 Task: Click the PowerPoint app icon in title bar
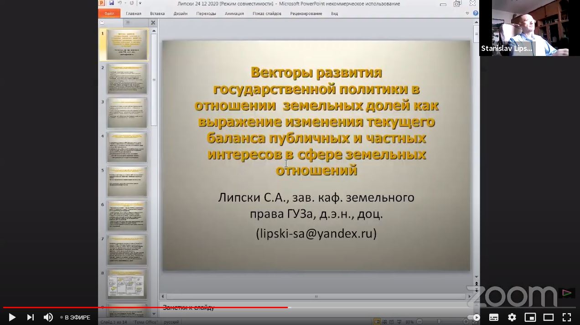click(102, 3)
